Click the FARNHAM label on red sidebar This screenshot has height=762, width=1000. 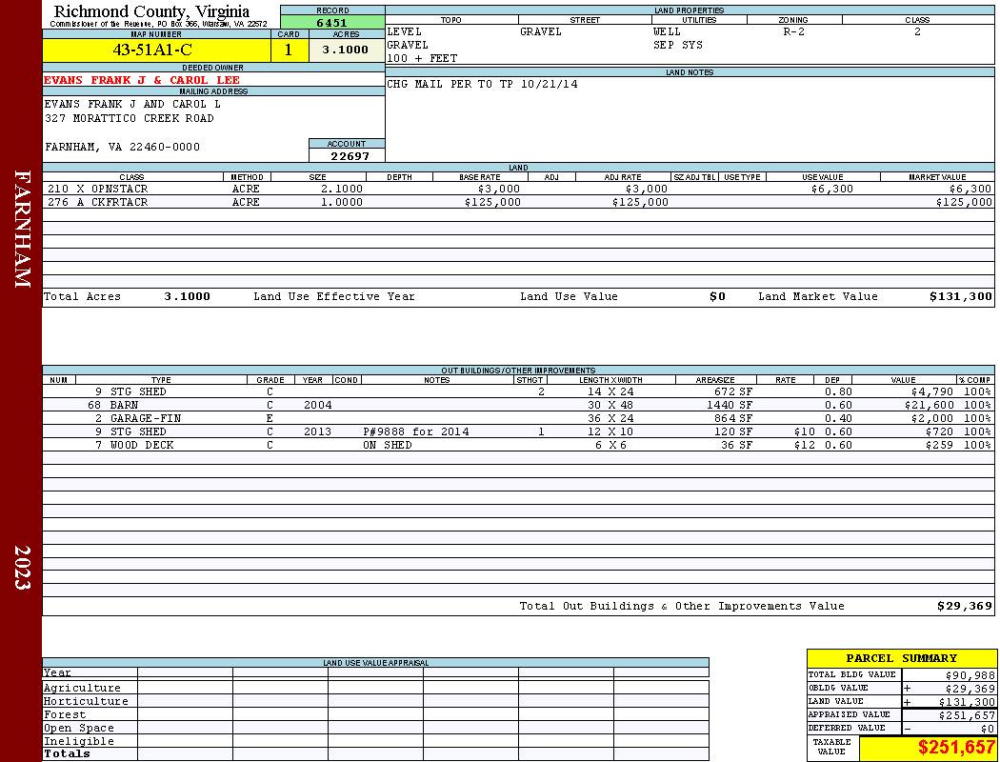pos(22,229)
